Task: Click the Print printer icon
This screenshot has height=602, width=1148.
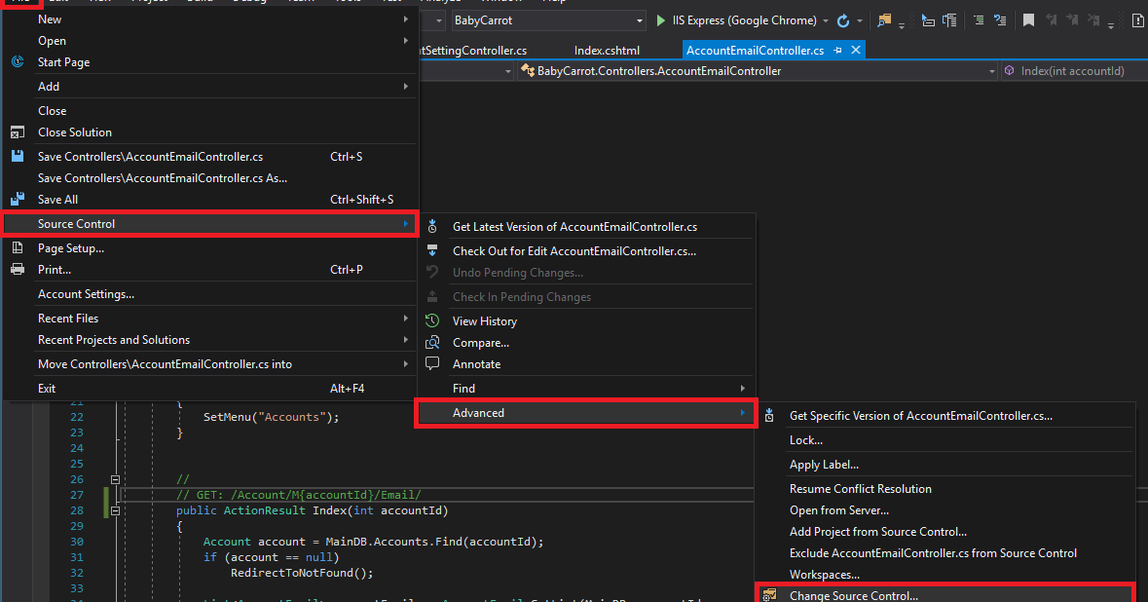Action: pos(18,270)
